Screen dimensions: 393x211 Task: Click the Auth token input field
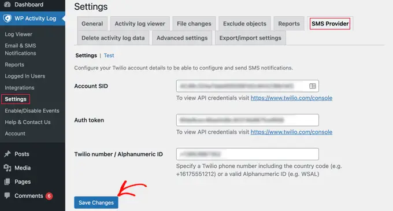pyautogui.click(x=247, y=120)
